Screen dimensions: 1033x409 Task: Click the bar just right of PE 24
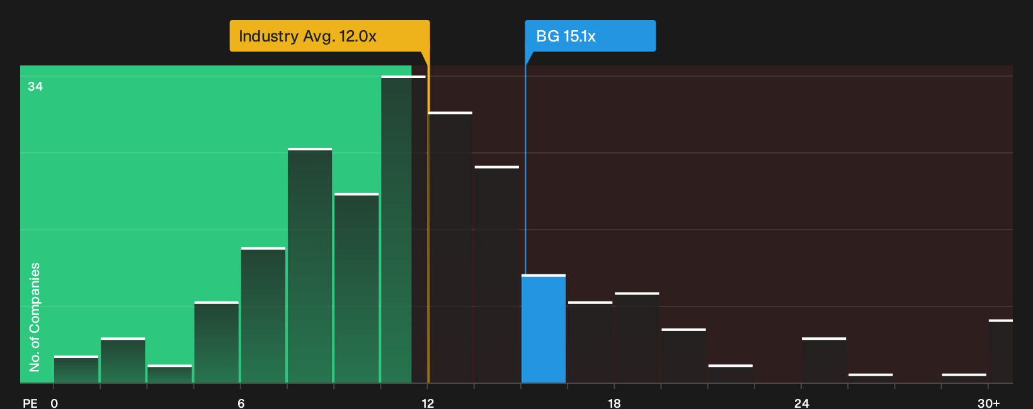point(824,360)
